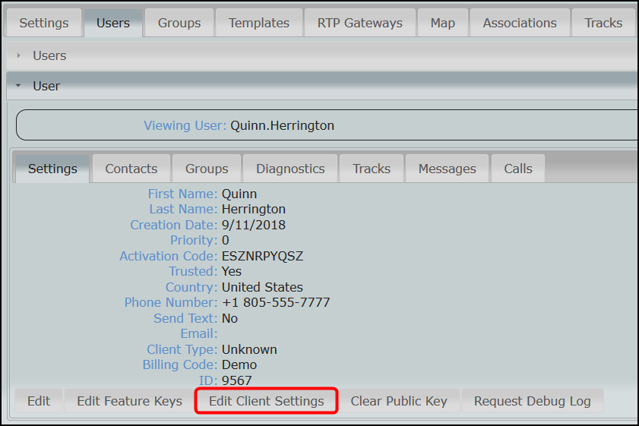Image resolution: width=639 pixels, height=426 pixels.
Task: Open the RTP Gateways tab
Action: [x=359, y=23]
